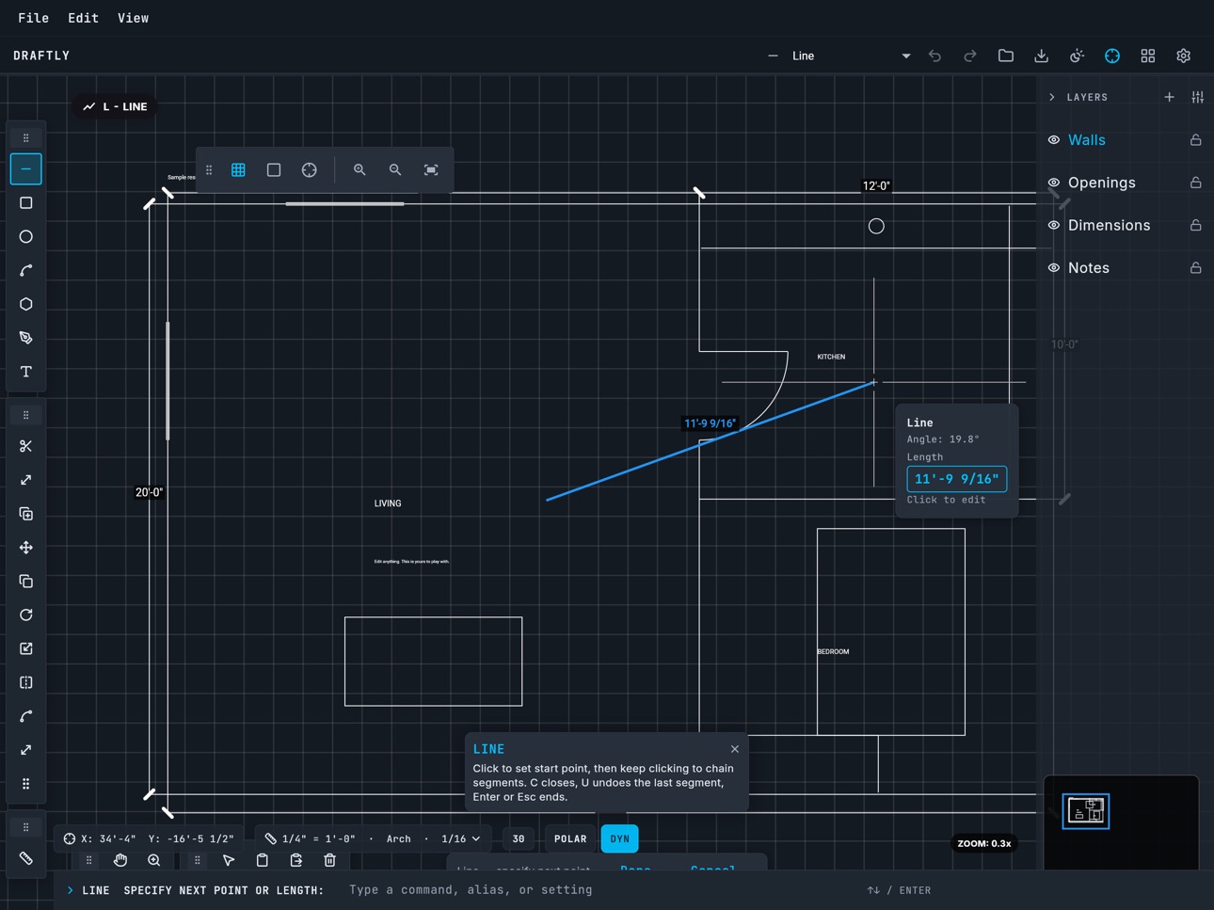Toggle the square ortho button in floating toolbar
The image size is (1214, 910).
point(274,170)
